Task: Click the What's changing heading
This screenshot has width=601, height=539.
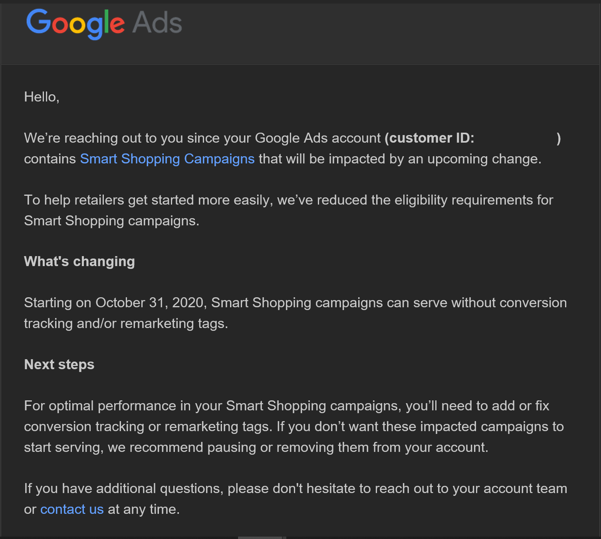Action: pyautogui.click(x=79, y=261)
